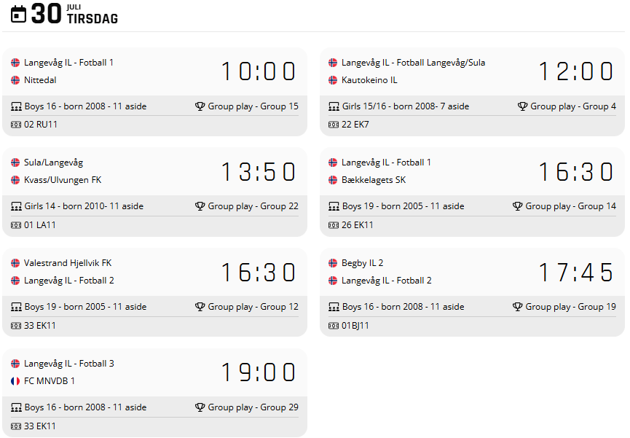Click the 17:45 match time

pos(576,273)
